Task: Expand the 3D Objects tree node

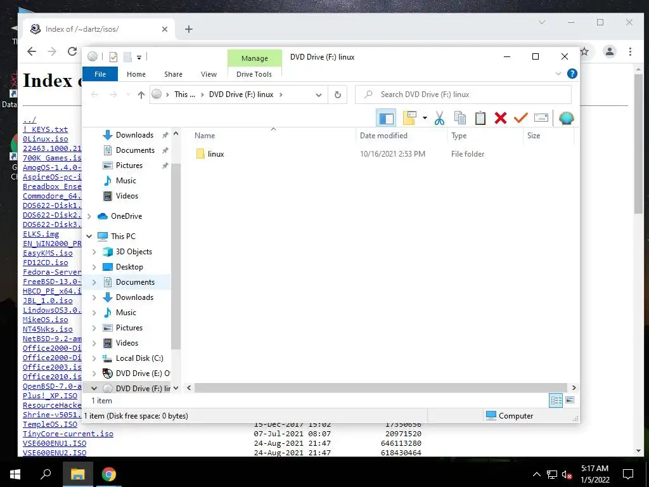Action: coord(94,251)
